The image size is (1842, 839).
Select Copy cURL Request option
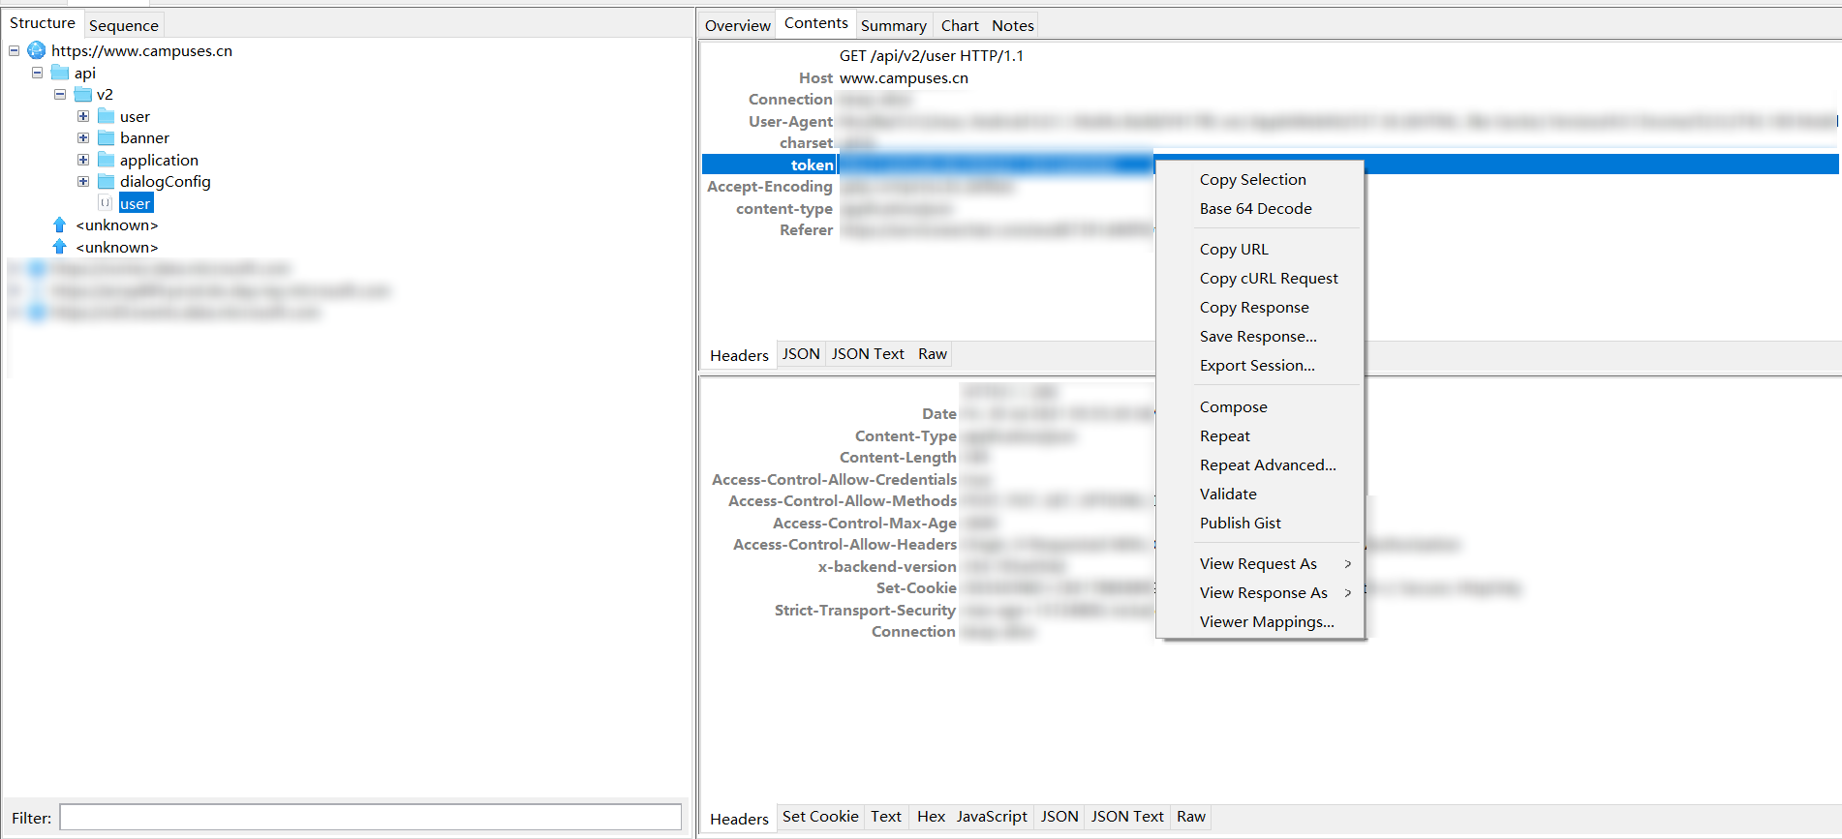tap(1260, 278)
